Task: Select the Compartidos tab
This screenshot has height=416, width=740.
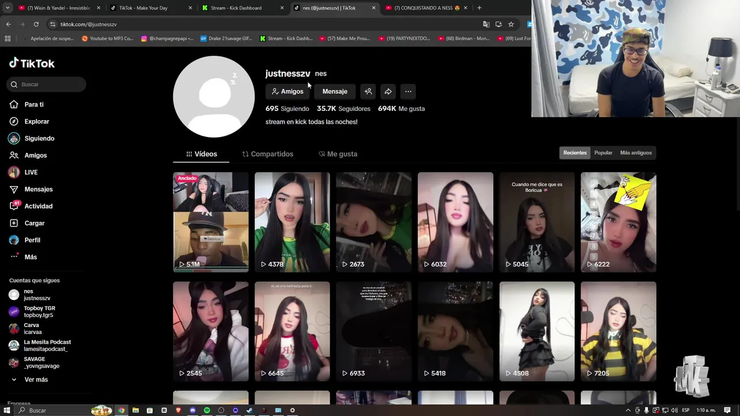Action: 268,154
